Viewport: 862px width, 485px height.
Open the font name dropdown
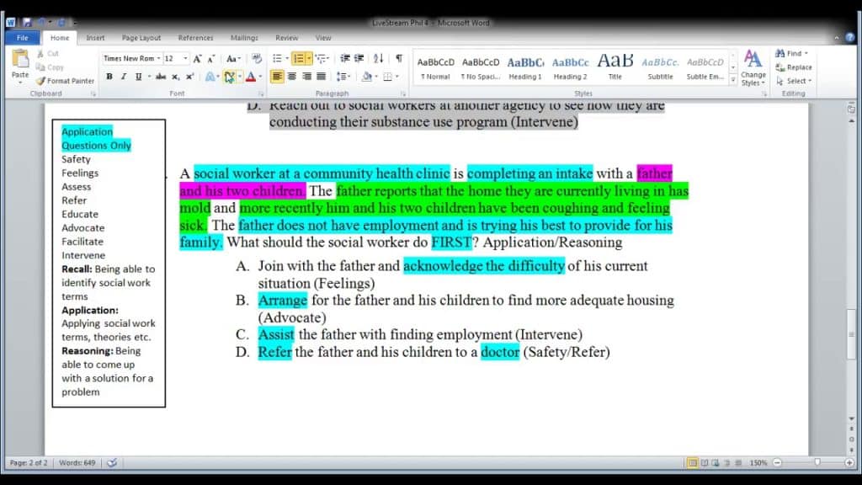159,58
